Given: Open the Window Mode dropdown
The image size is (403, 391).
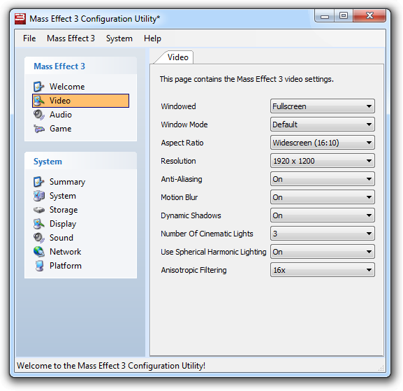Looking at the screenshot, I should click(x=322, y=125).
